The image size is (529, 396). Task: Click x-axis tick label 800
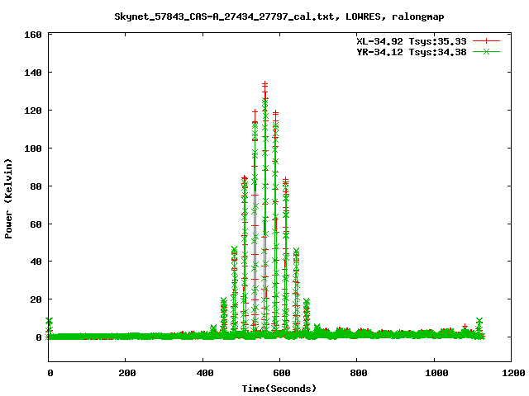tap(359, 373)
